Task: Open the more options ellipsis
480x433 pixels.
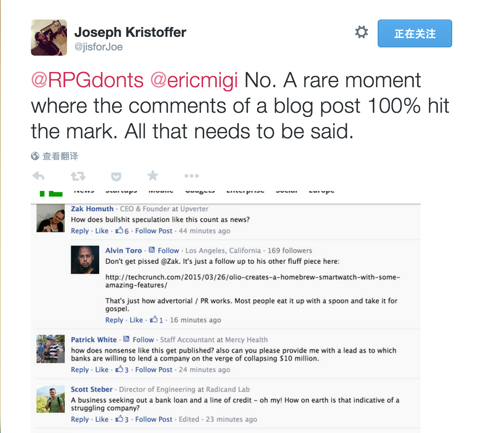Action: tap(191, 176)
